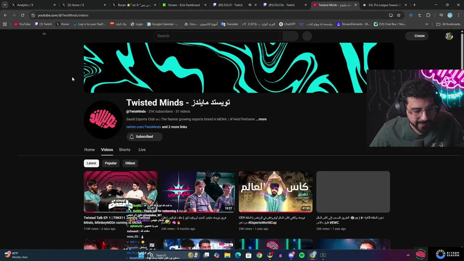
Task: Open the Translate bookmark
Action: tap(229, 24)
